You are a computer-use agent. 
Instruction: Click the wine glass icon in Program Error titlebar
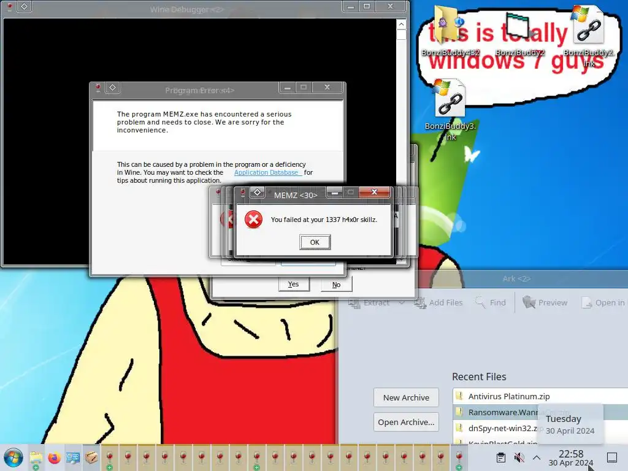98,87
